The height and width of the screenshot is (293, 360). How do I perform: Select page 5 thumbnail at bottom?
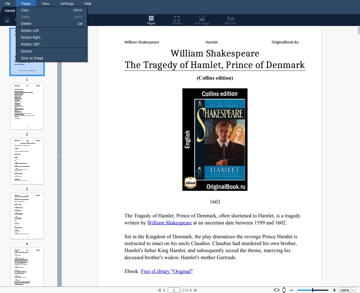[x=27, y=267]
